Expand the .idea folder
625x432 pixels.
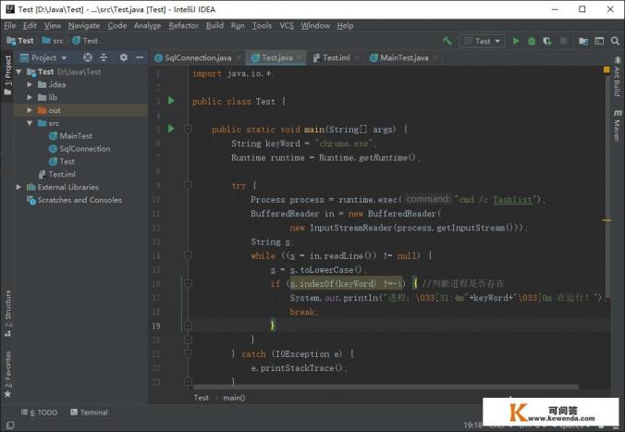30,84
